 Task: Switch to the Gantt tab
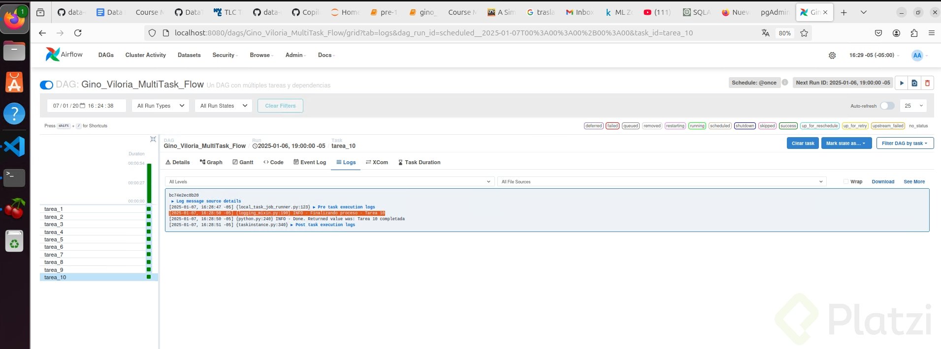(243, 162)
